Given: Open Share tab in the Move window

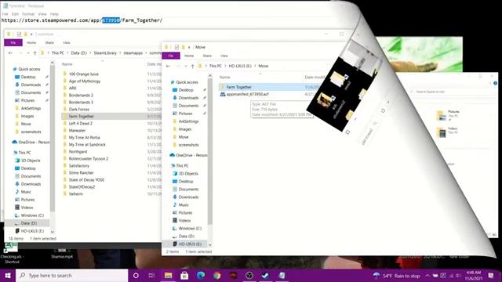Looking at the screenshot, I should click(207, 56).
